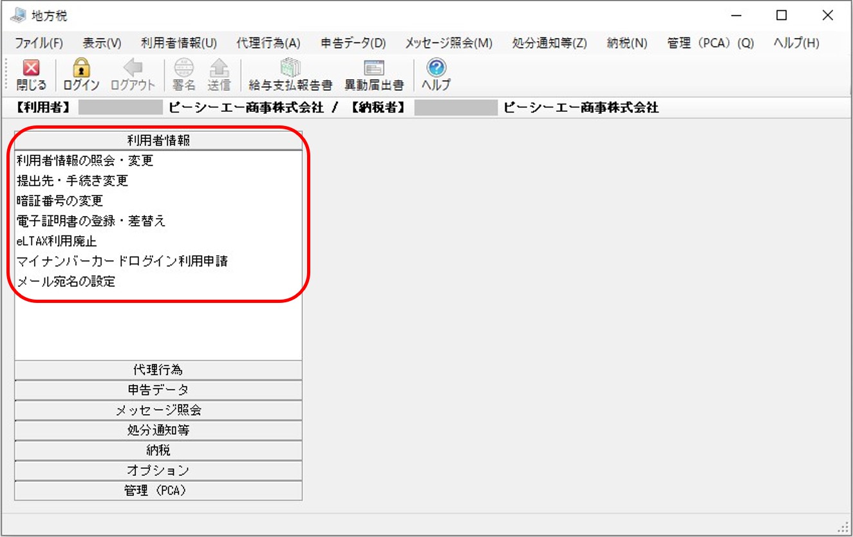Viewport: 853px width, 537px height.
Task: Select 電子証明書の登録・差替え item
Action: coord(91,221)
